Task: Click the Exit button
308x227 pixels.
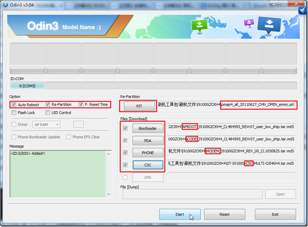Action: (x=275, y=214)
